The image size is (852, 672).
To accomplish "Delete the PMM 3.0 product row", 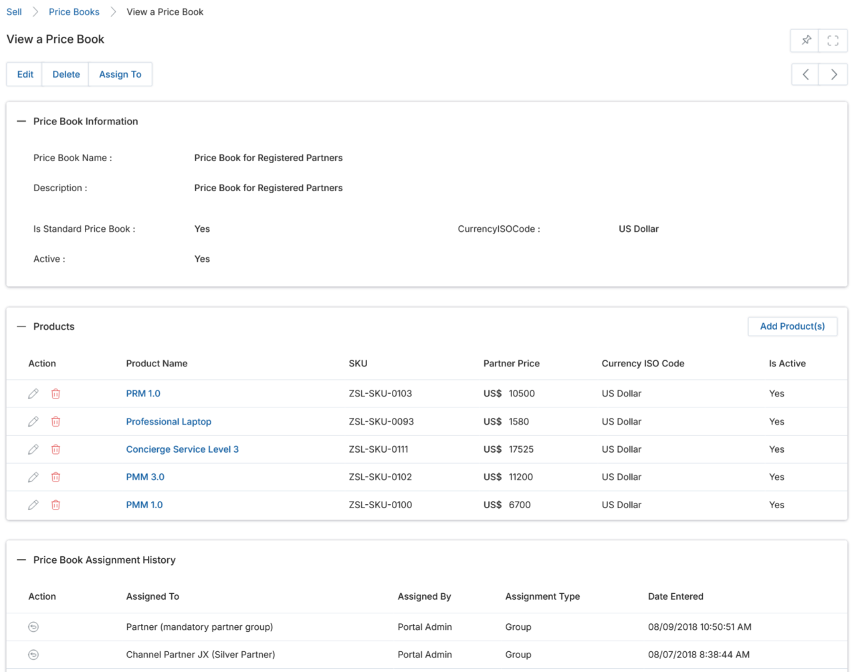I will tap(56, 477).
